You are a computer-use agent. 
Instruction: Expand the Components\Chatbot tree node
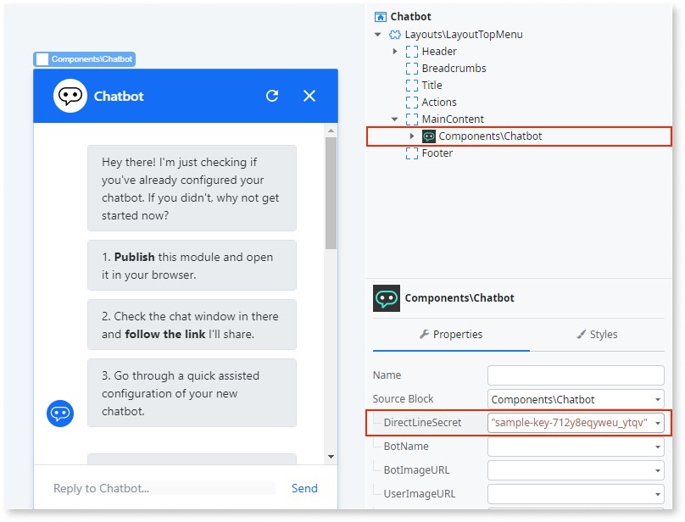[413, 136]
